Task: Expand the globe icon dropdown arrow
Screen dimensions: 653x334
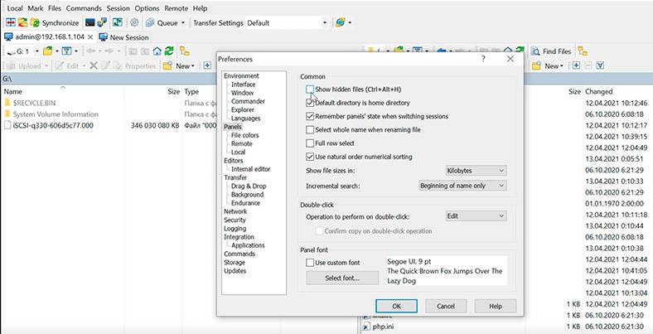Action: tap(350, 23)
